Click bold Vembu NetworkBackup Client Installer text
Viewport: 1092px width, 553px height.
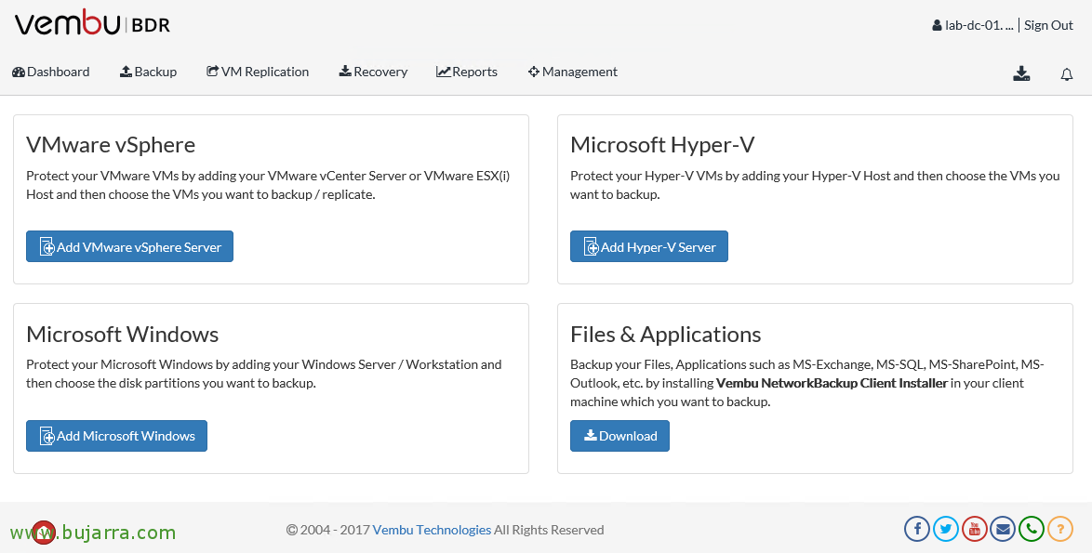pyautogui.click(x=832, y=383)
